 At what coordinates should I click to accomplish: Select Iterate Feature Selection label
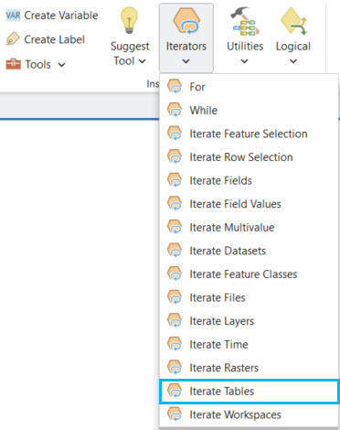coord(249,134)
